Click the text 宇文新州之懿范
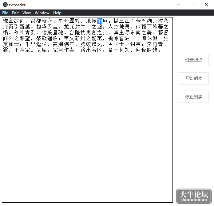This screenshot has width=214, height=206. coord(83,39)
